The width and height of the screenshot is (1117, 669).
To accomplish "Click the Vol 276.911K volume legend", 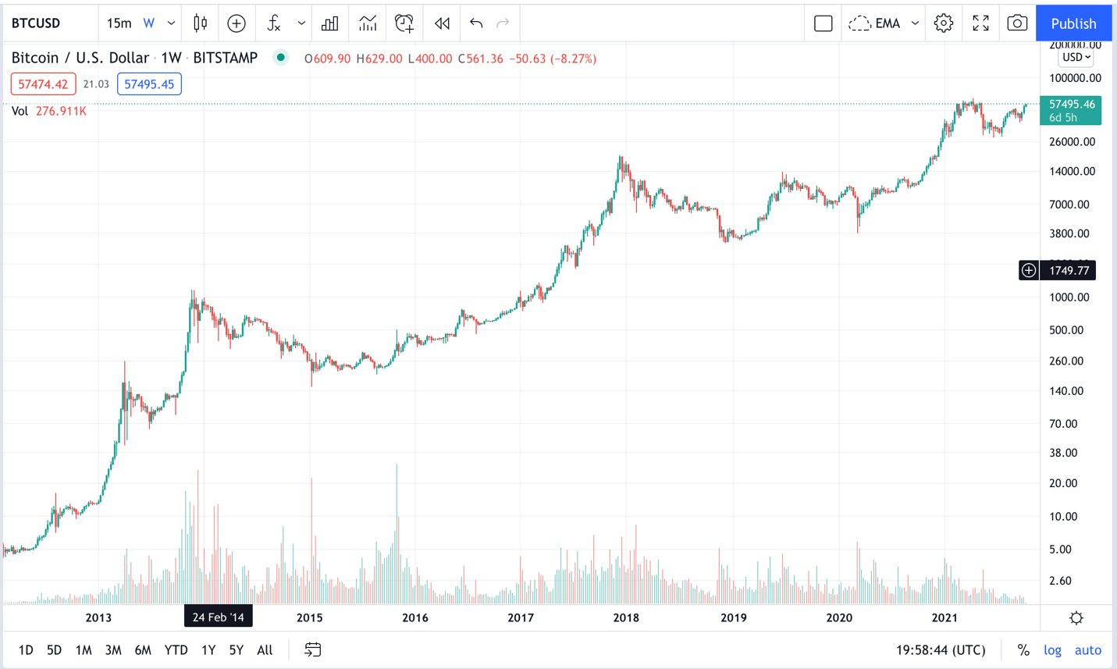I will [x=49, y=111].
